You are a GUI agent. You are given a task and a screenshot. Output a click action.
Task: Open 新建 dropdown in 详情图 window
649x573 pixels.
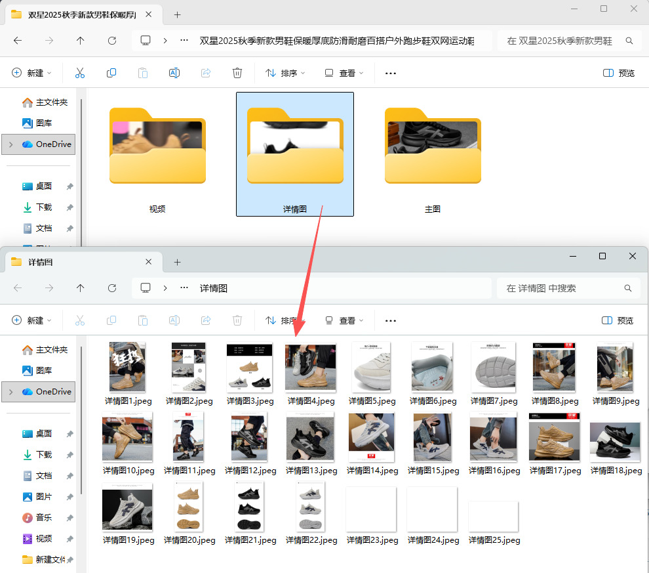tap(32, 321)
